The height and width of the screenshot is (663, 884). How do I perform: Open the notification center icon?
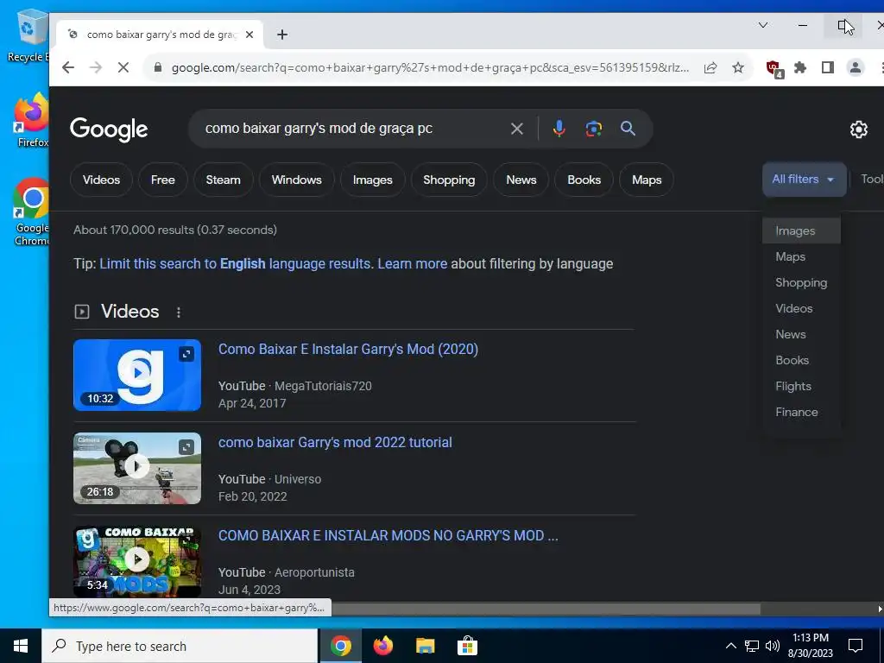(856, 646)
